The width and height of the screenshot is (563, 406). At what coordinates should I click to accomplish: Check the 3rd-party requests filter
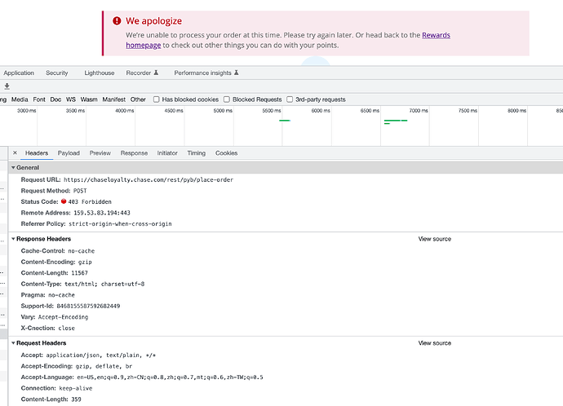[290, 99]
